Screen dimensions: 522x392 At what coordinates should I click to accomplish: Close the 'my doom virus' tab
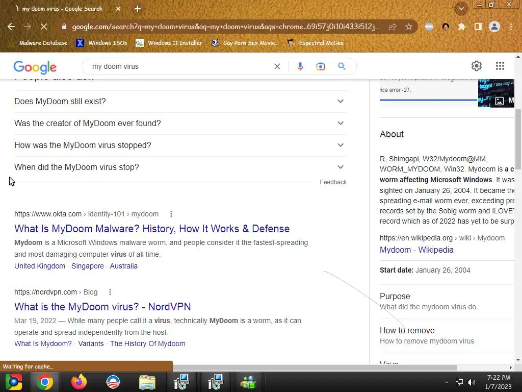118,9
